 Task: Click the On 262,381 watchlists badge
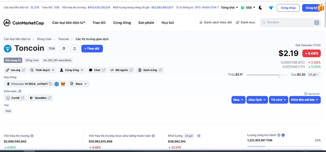57,60
